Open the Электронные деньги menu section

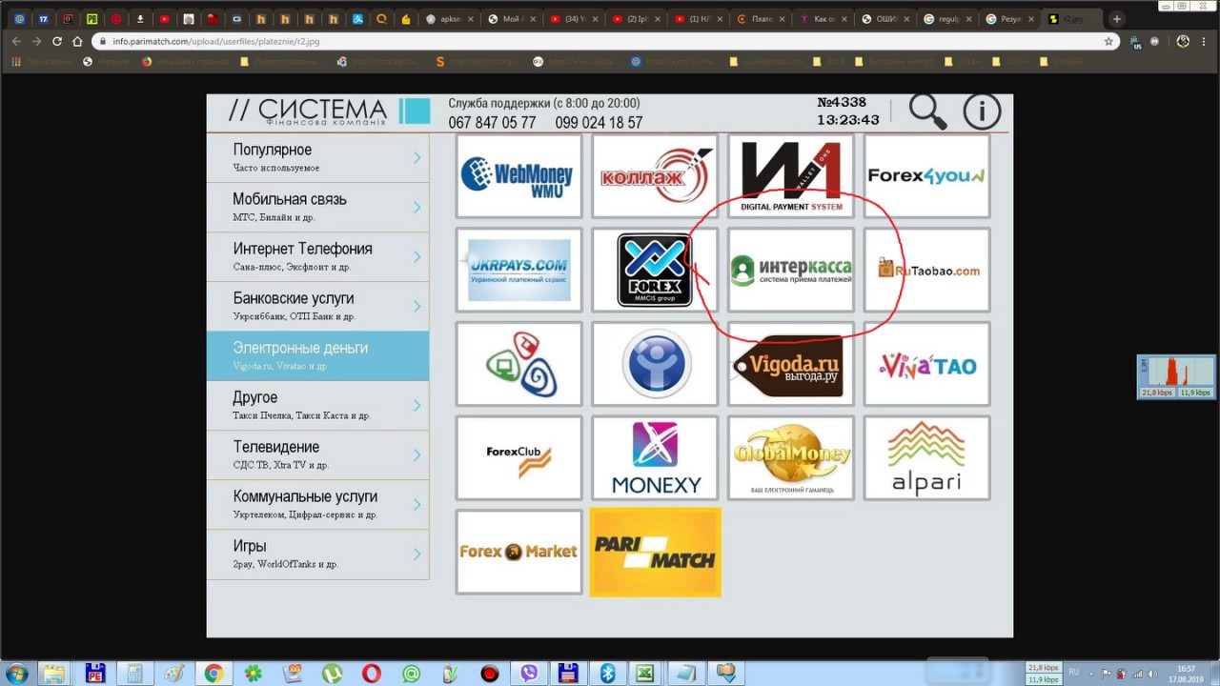pos(317,356)
